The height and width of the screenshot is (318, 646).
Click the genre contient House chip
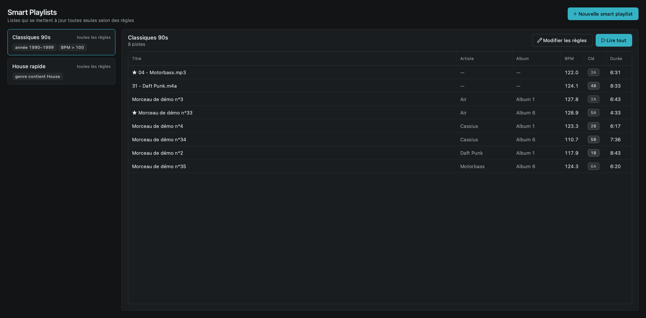pyautogui.click(x=38, y=76)
